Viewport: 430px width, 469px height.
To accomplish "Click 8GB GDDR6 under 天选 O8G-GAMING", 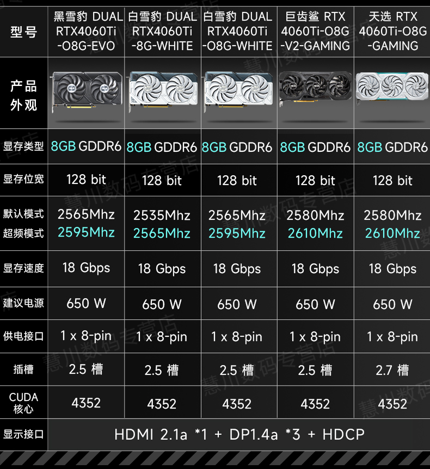I will [392, 147].
